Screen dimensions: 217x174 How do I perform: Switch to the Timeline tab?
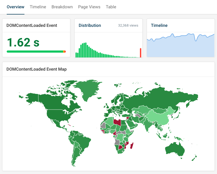point(38,7)
